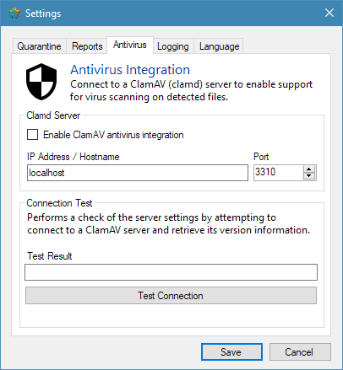Click the Settings window title text

[x=43, y=13]
